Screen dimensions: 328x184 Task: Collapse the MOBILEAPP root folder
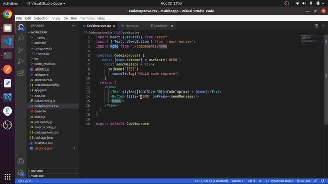39,32
